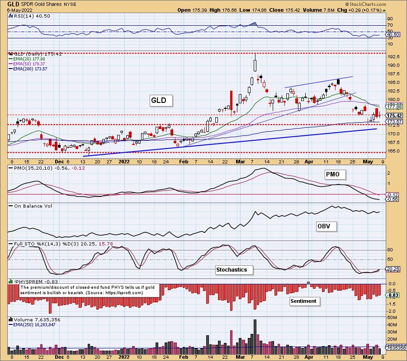Click the Chg +0.29 (+0.17%) value
This screenshot has width=407, height=361.
[359, 10]
